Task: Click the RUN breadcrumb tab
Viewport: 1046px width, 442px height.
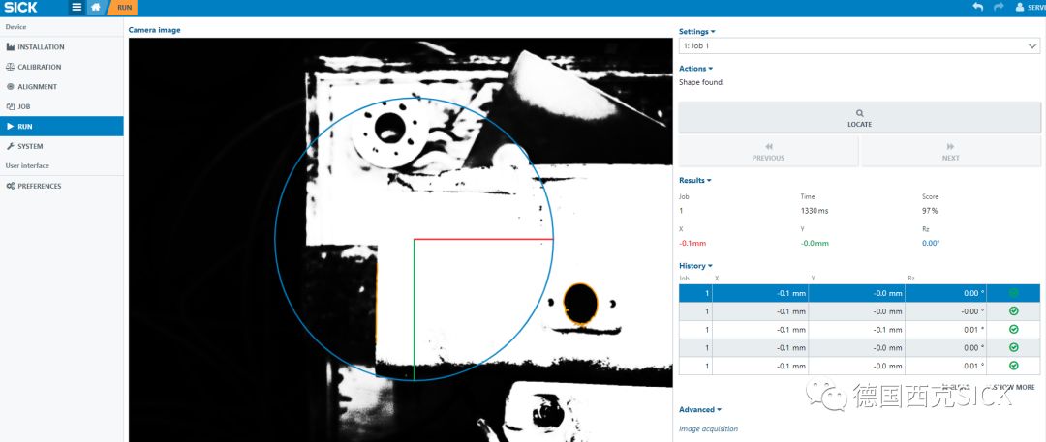Action: point(124,8)
